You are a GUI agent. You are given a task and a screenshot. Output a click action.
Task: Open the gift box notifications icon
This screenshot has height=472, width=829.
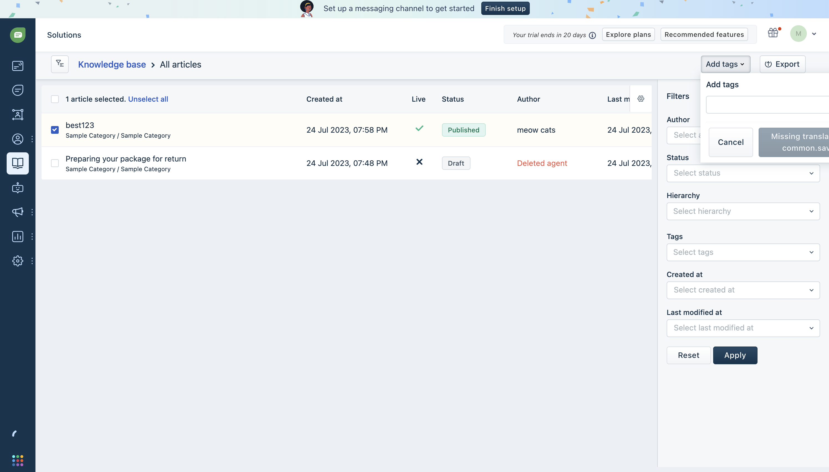click(773, 33)
